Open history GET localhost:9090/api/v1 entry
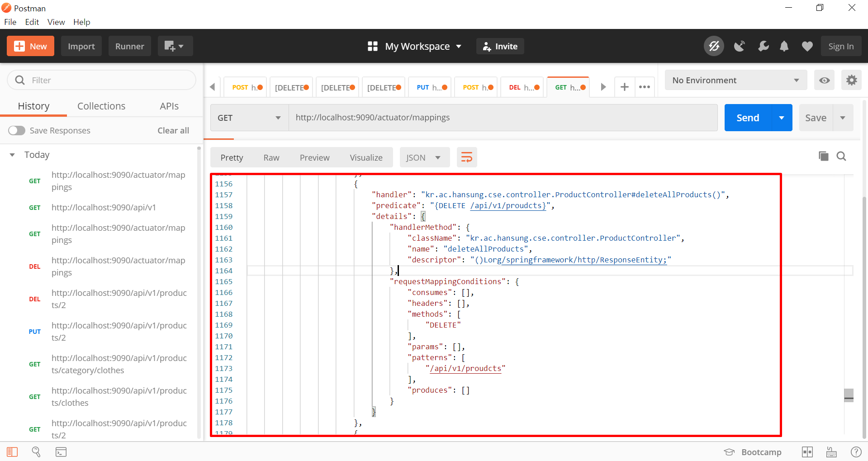Viewport: 868px width, 461px height. coord(104,207)
